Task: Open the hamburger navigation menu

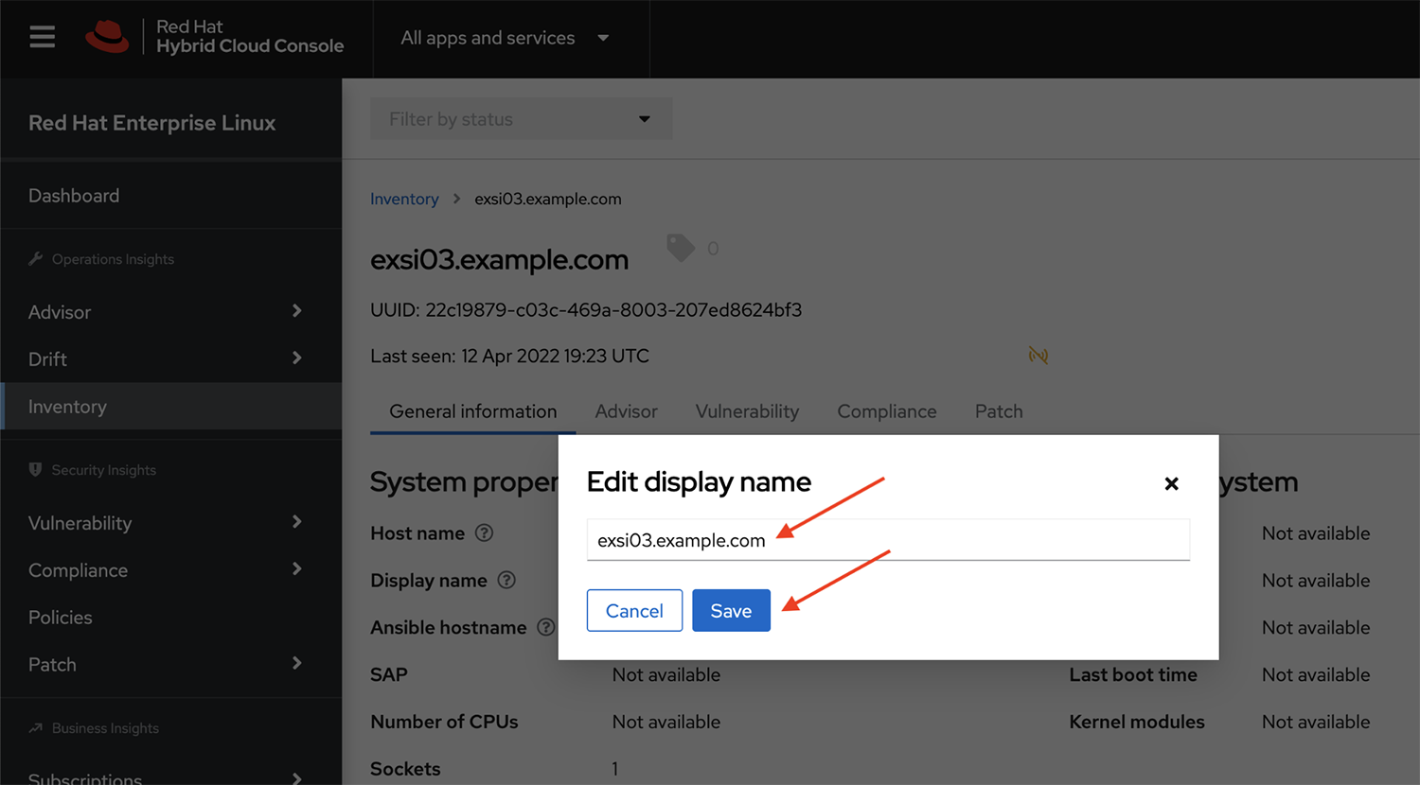Action: point(42,38)
